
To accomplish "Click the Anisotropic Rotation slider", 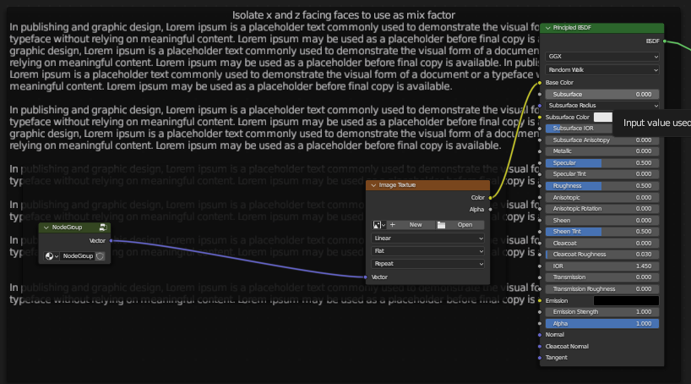I will (602, 209).
